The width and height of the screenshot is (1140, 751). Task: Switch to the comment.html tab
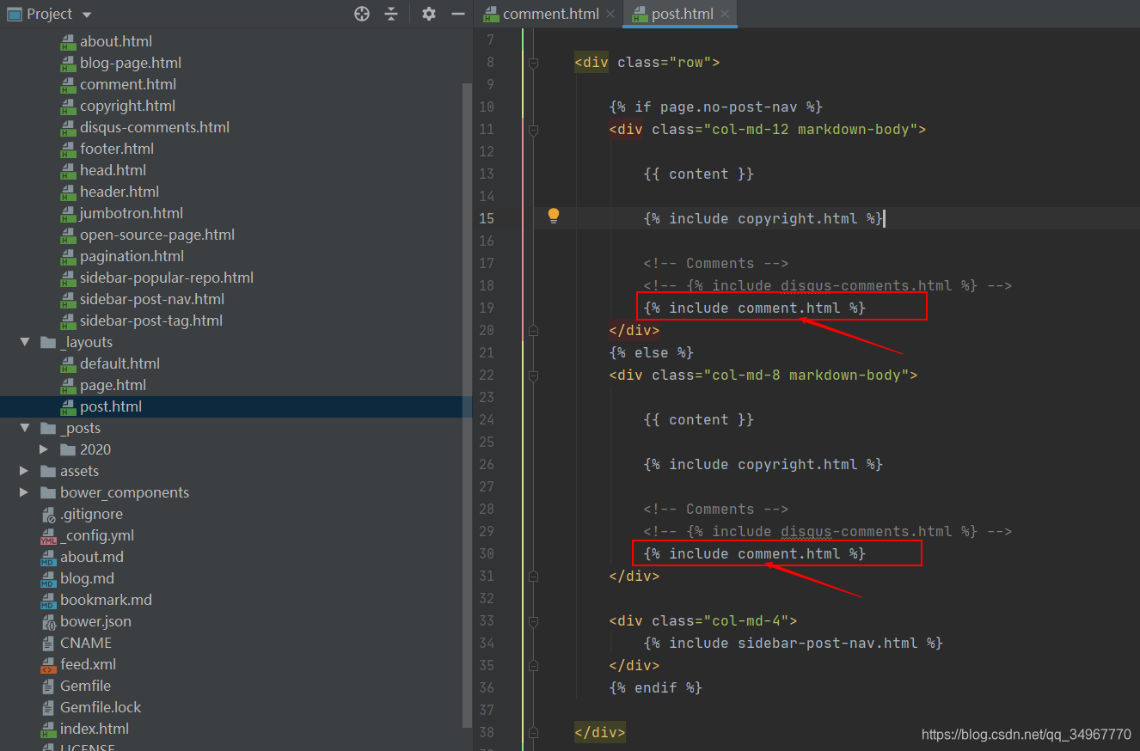pos(550,14)
